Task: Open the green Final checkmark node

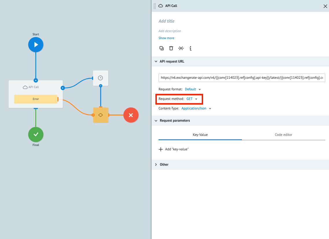Action: point(35,134)
